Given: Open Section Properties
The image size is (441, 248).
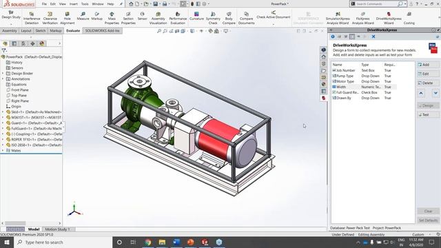Looking at the screenshot, I should click(x=128, y=18).
